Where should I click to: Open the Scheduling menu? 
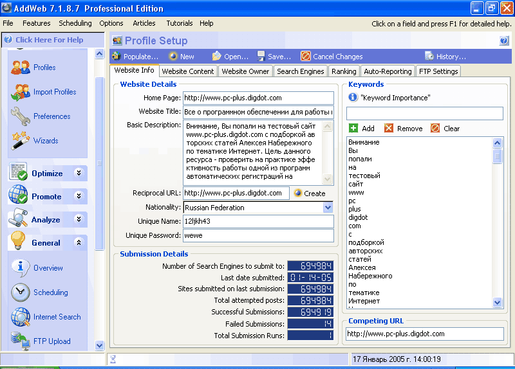[x=75, y=23]
